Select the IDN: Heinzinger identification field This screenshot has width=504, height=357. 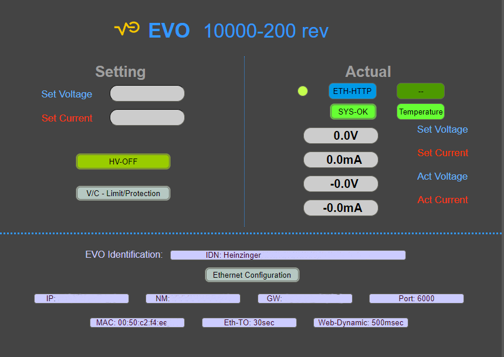click(x=287, y=255)
